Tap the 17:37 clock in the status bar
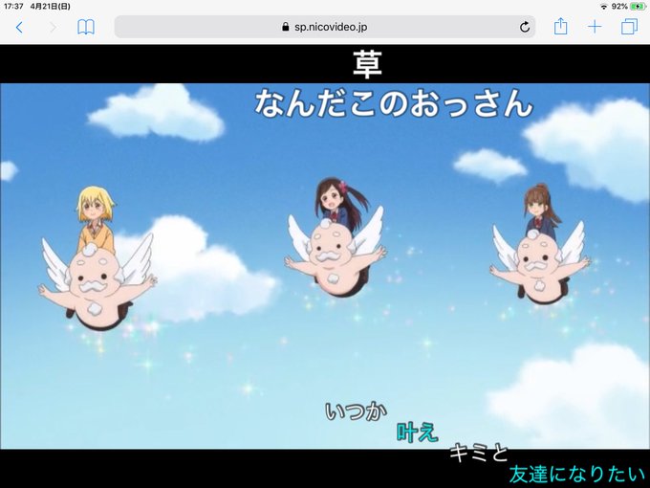This screenshot has height=488, width=650. click(13, 7)
